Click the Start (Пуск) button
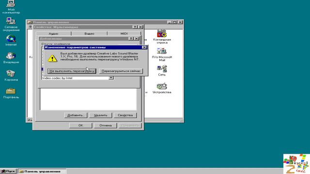310x174 pixels. pos(8,171)
